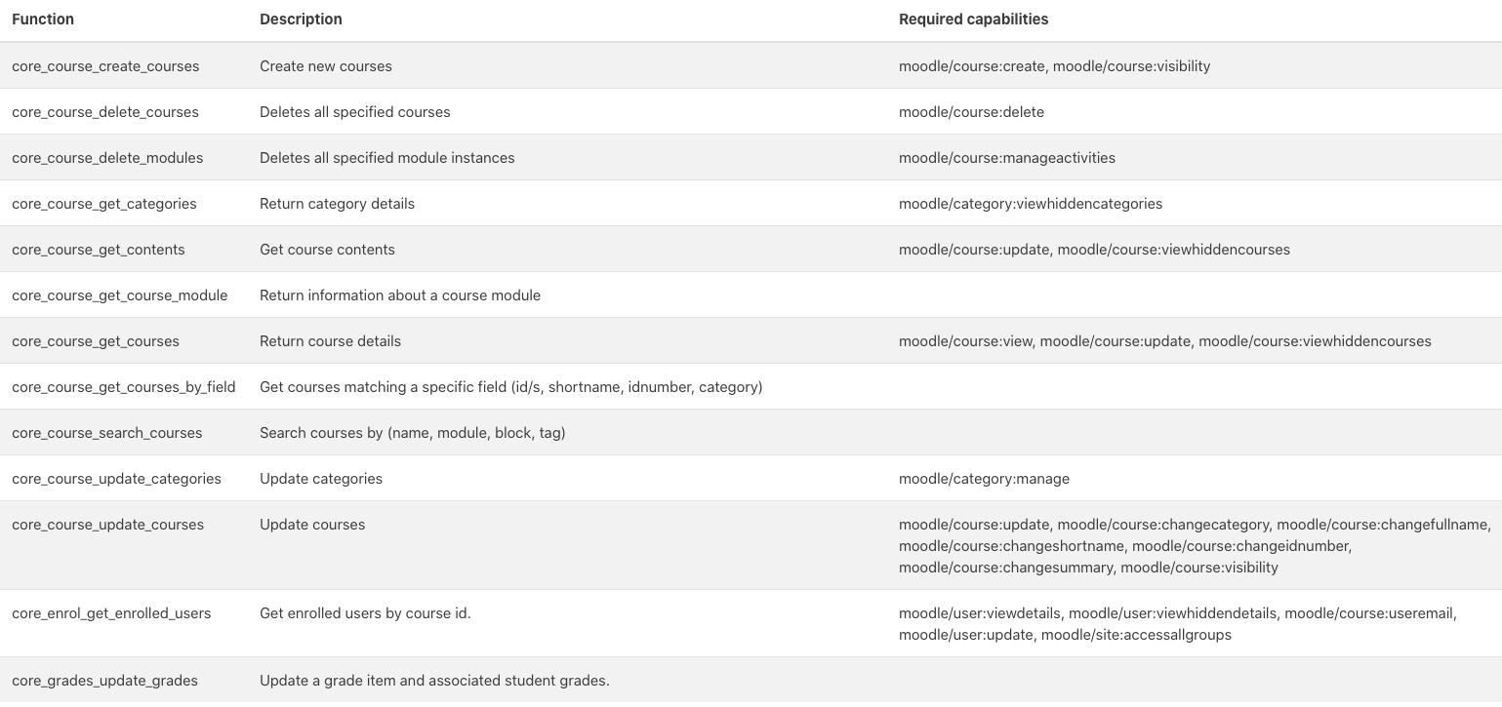Select core_course_create_courses function name
Screen dimensions: 1502x707
[105, 66]
